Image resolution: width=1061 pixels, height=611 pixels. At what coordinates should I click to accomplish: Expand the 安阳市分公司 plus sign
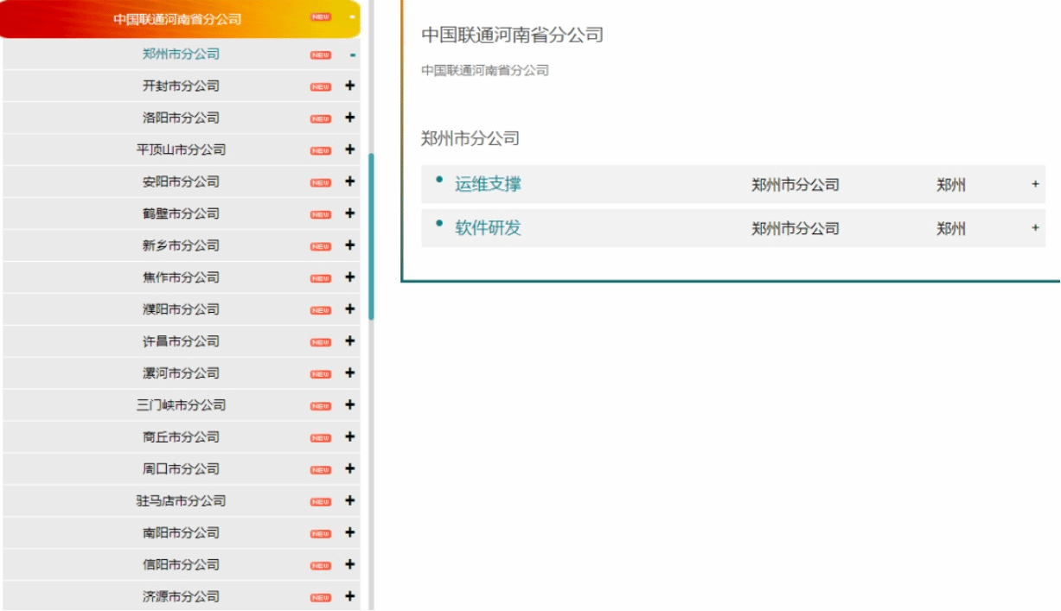click(x=350, y=181)
